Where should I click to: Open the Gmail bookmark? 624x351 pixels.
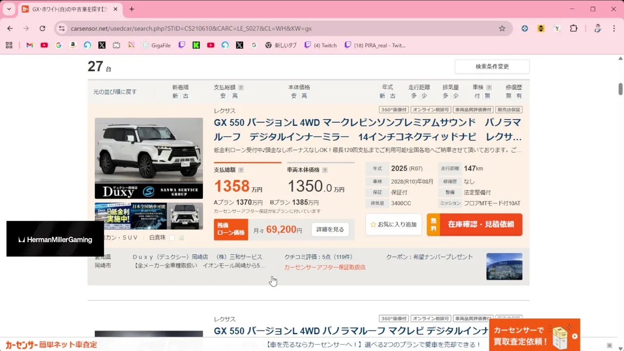(30, 45)
